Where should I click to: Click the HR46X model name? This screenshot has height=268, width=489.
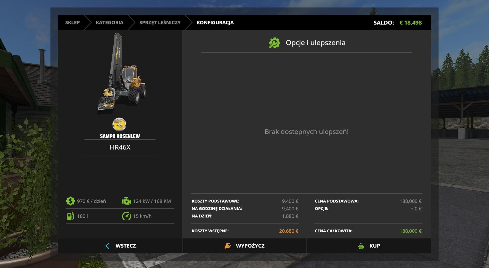120,147
